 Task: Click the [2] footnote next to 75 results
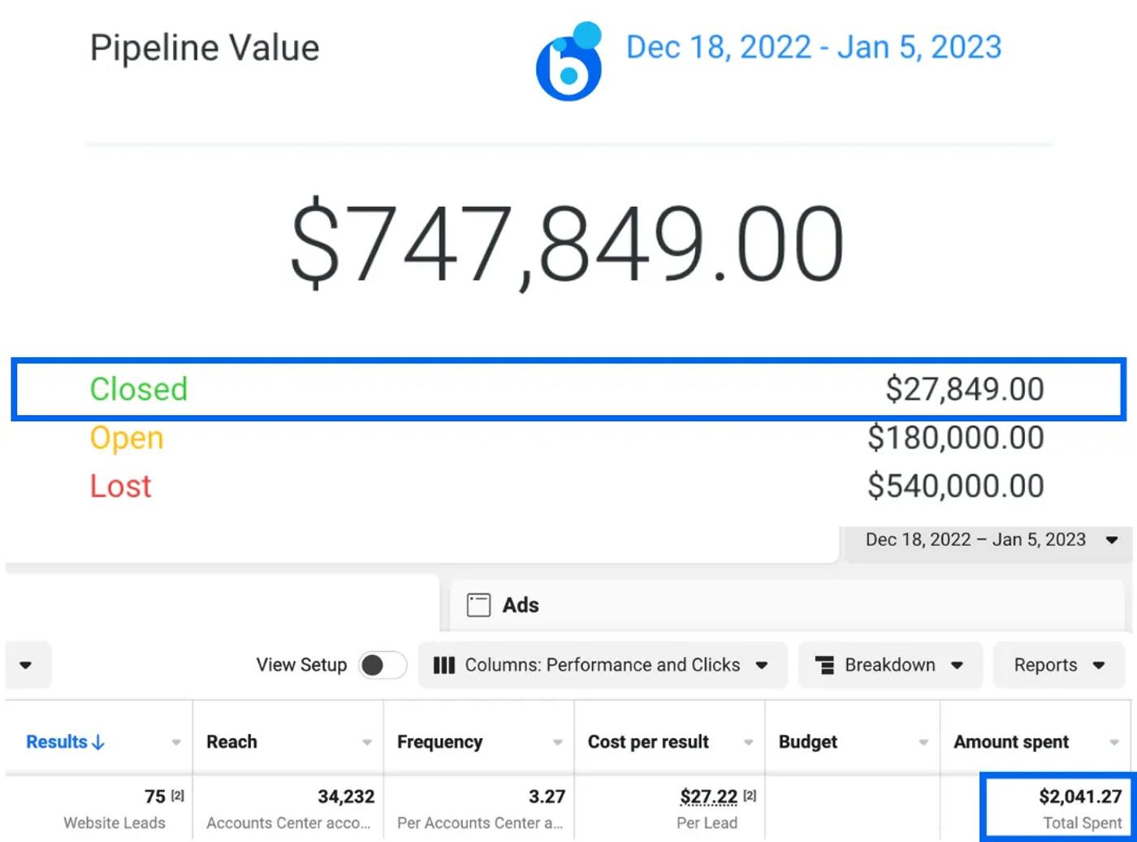coord(178,797)
